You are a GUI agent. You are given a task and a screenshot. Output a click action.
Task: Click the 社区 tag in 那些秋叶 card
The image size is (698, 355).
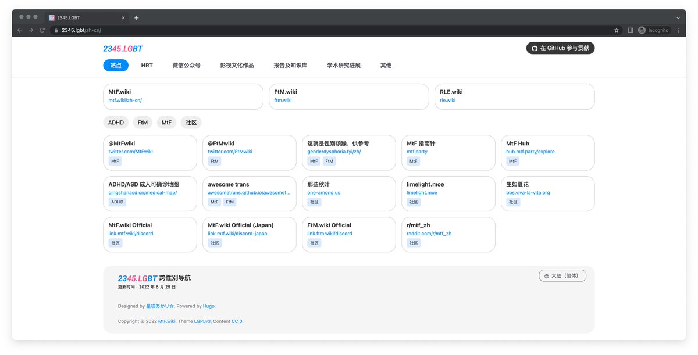coord(314,202)
